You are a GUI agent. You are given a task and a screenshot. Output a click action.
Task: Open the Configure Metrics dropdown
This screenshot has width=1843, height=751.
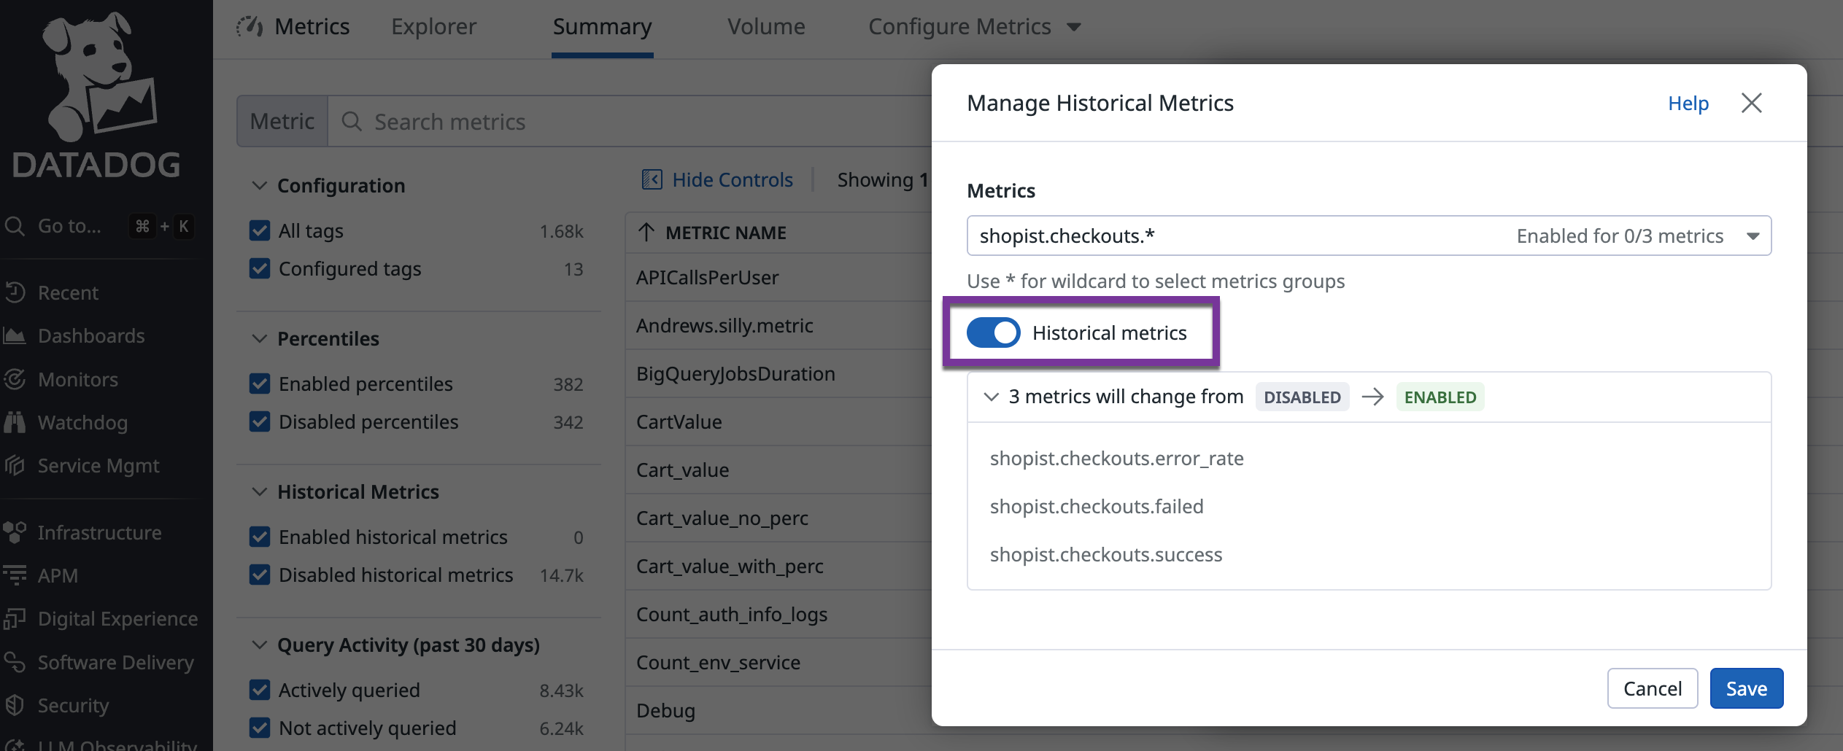[974, 27]
